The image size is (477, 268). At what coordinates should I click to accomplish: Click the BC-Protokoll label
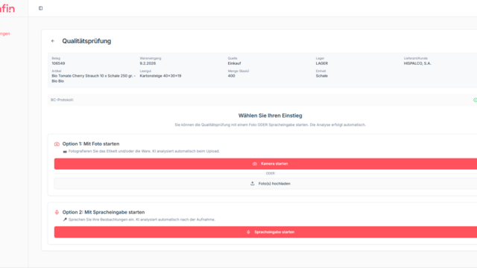coord(62,100)
